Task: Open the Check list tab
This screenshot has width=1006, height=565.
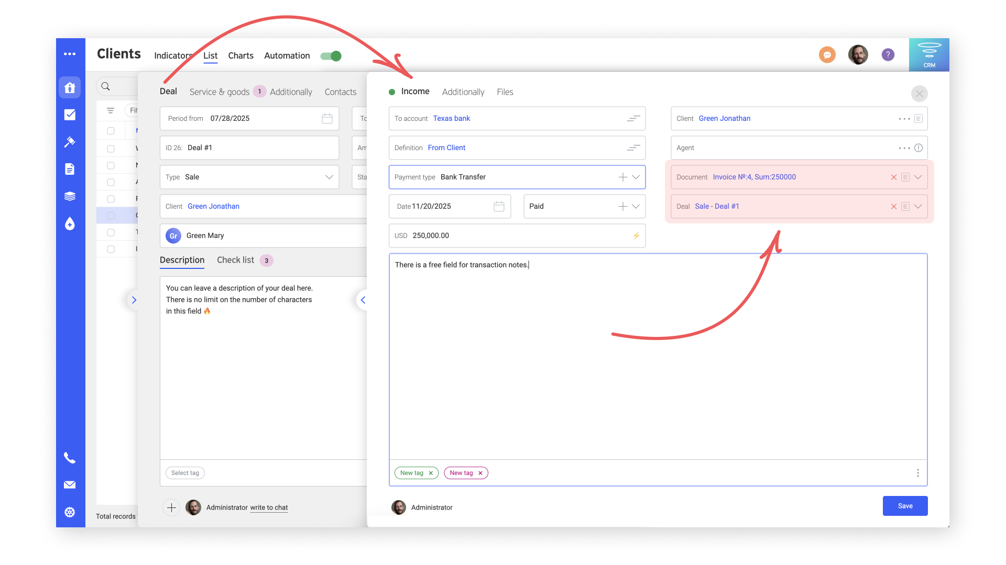Action: 235,260
